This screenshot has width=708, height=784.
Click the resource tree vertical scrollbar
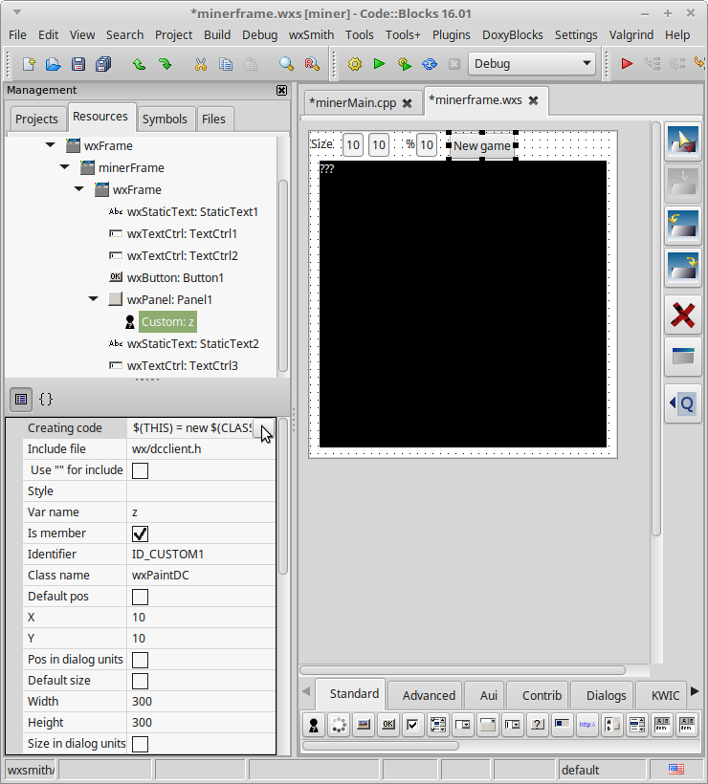point(283,275)
